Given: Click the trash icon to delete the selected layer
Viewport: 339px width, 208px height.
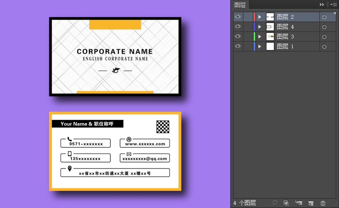Looking at the screenshot, I should pos(323,203).
